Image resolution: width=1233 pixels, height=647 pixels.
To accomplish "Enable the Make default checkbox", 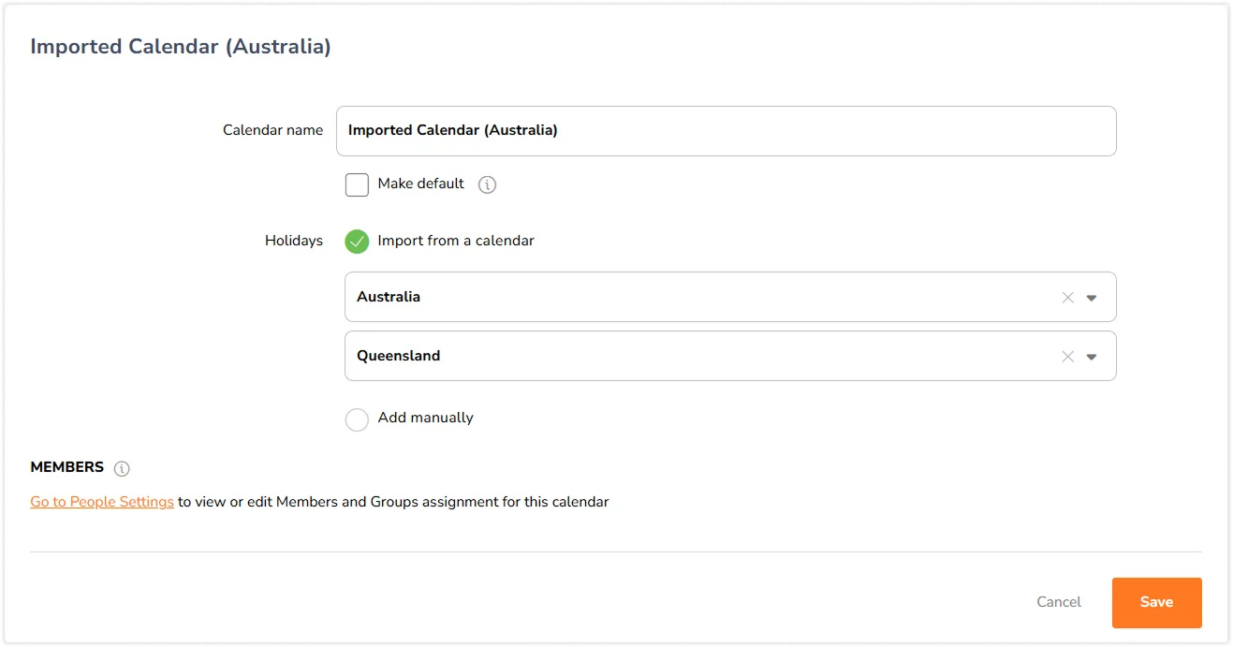I will click(357, 184).
